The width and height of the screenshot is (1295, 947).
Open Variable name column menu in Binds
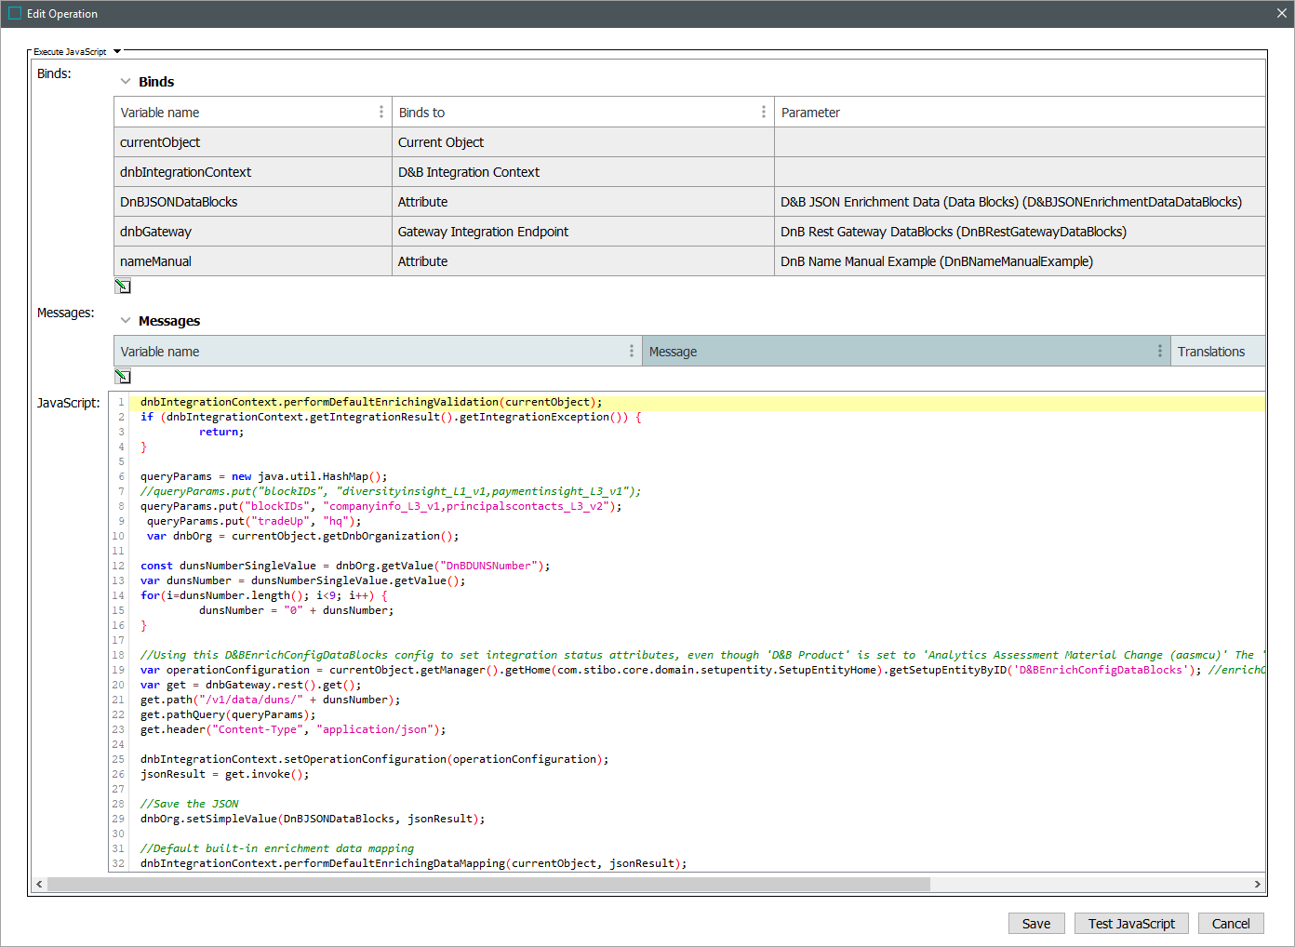tap(380, 113)
